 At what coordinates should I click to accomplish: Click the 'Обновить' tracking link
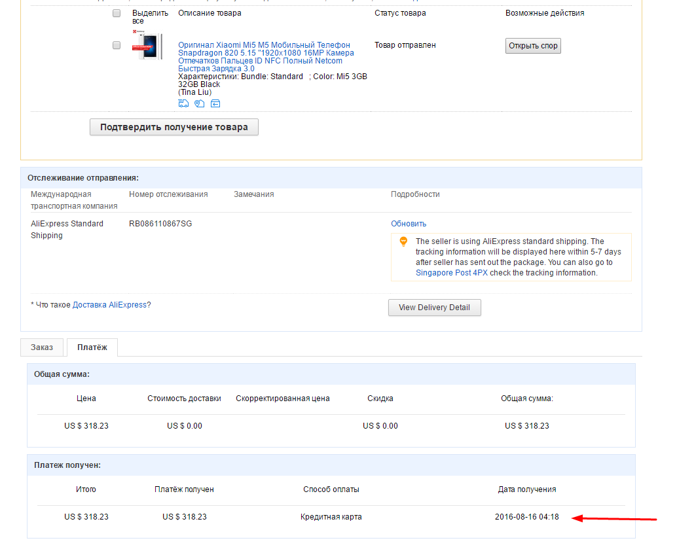(x=409, y=224)
